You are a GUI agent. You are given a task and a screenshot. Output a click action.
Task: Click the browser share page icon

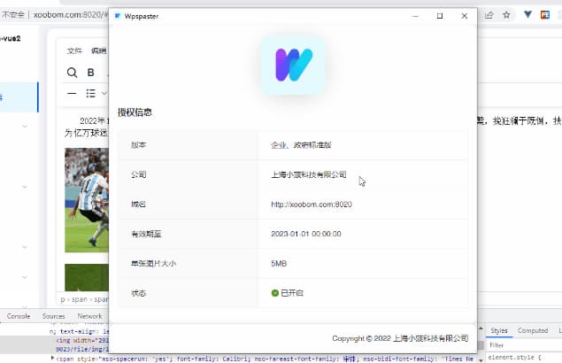(489, 15)
